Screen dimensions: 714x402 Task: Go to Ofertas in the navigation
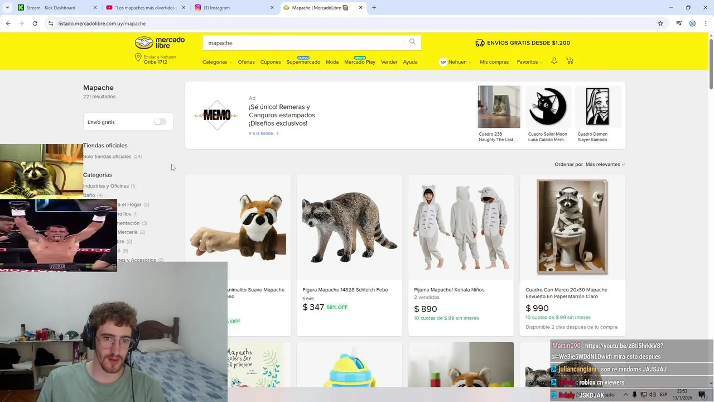246,62
